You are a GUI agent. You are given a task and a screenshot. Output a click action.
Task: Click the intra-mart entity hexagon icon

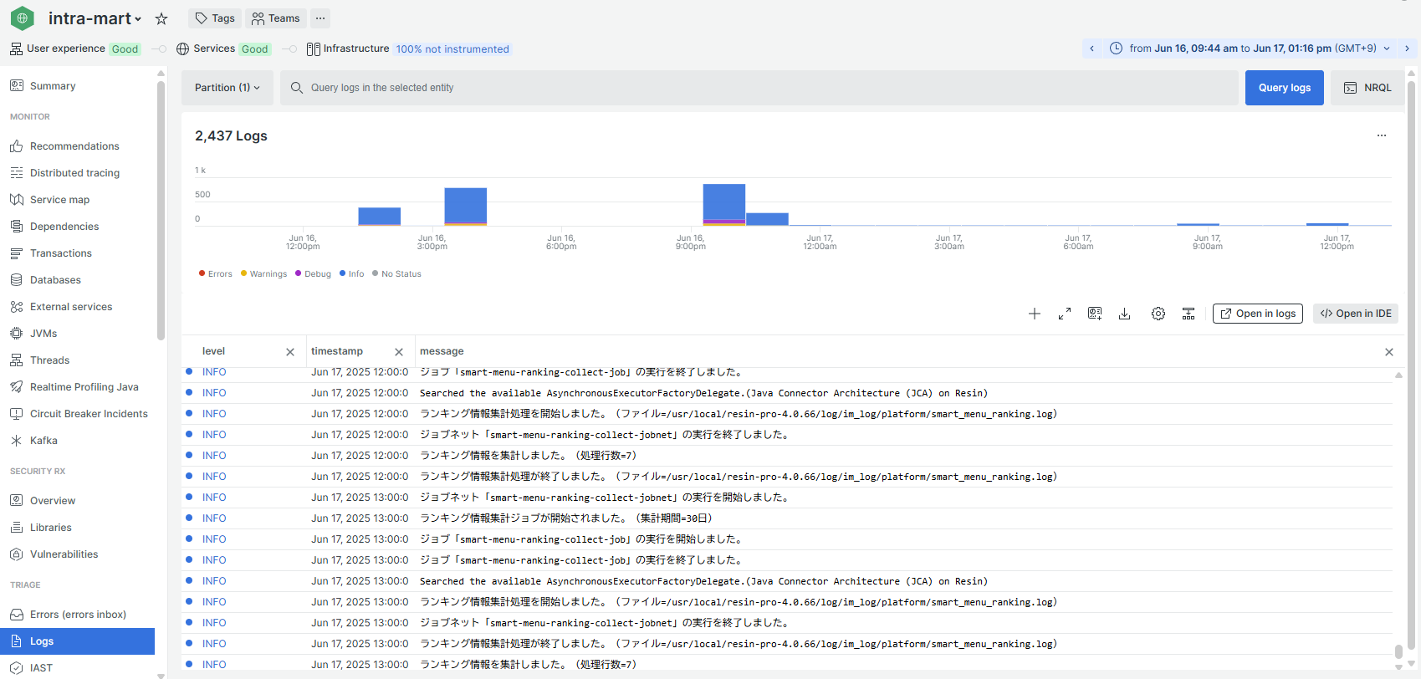[x=23, y=18]
